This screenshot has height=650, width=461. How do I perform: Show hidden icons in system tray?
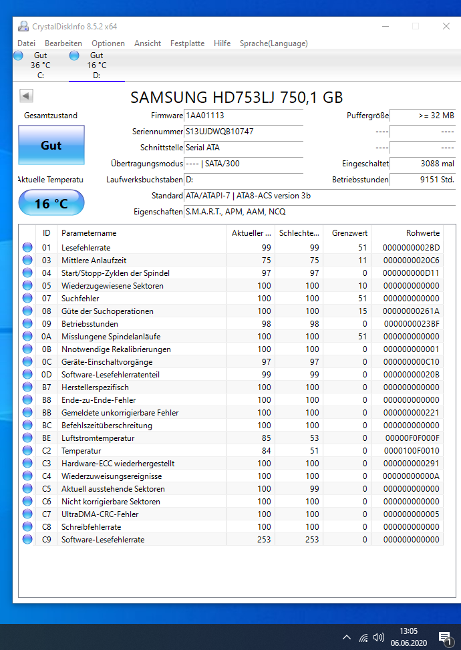pyautogui.click(x=347, y=637)
